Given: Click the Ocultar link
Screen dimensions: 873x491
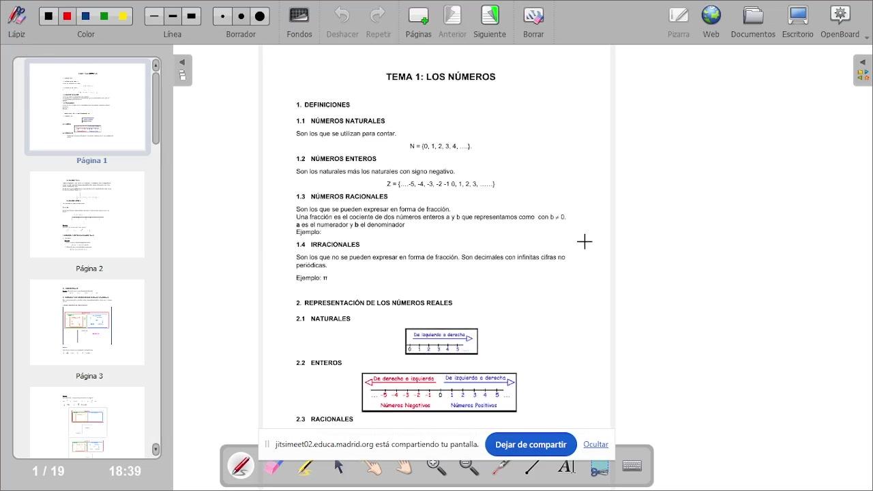Looking at the screenshot, I should [x=595, y=445].
